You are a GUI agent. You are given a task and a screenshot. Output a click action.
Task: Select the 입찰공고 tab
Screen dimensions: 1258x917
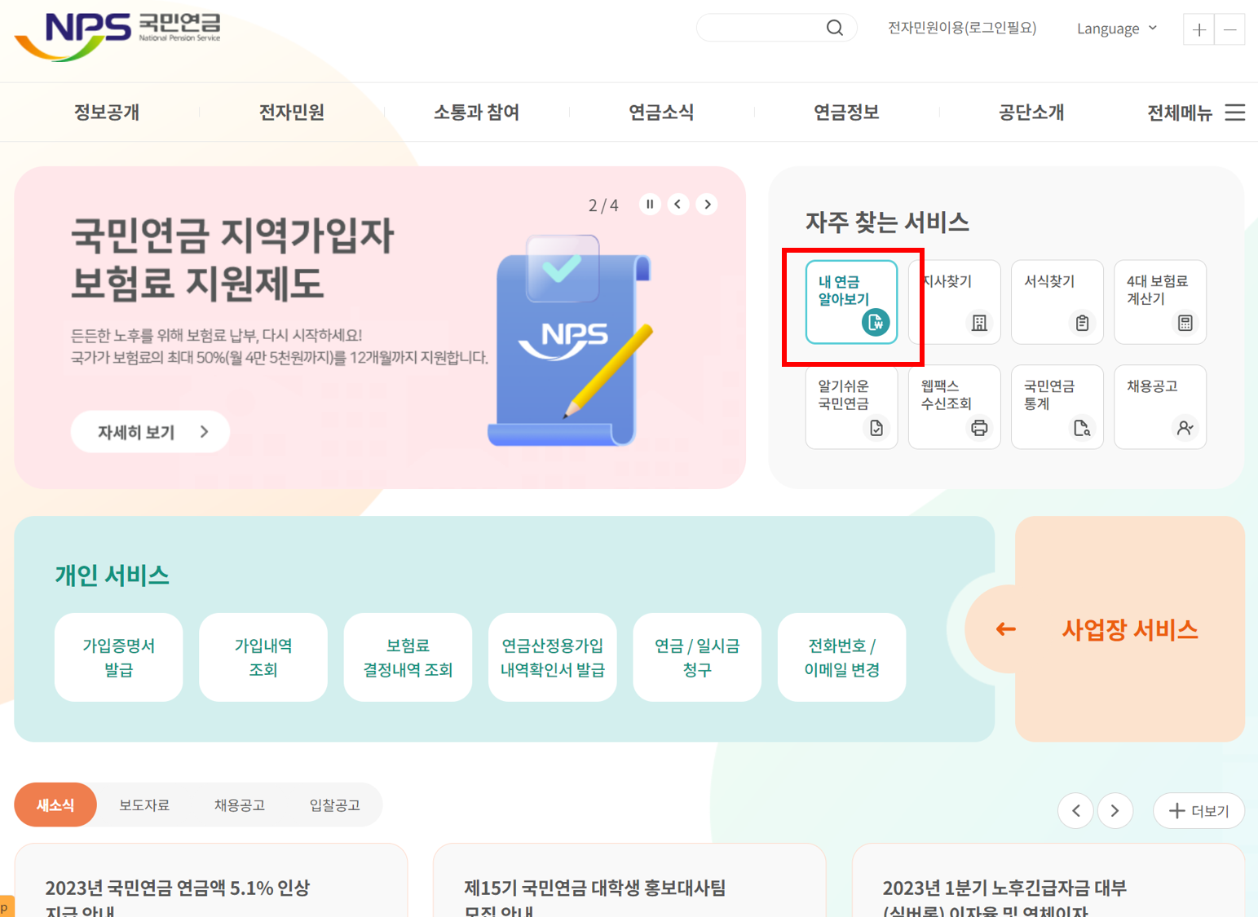point(334,805)
